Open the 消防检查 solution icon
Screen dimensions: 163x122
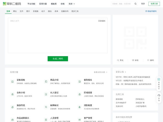pos(80,107)
